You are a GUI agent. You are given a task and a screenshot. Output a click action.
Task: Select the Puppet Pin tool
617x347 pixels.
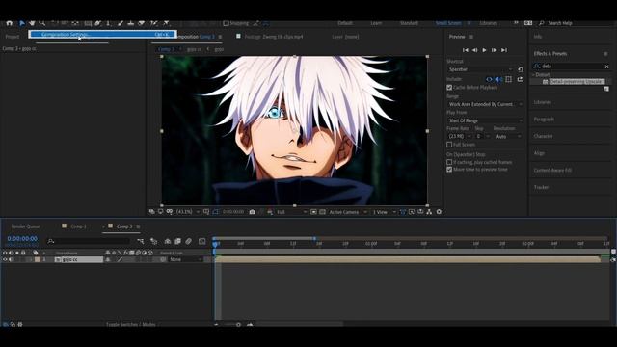(167, 23)
